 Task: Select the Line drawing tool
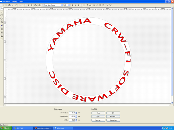coord(2,12)
